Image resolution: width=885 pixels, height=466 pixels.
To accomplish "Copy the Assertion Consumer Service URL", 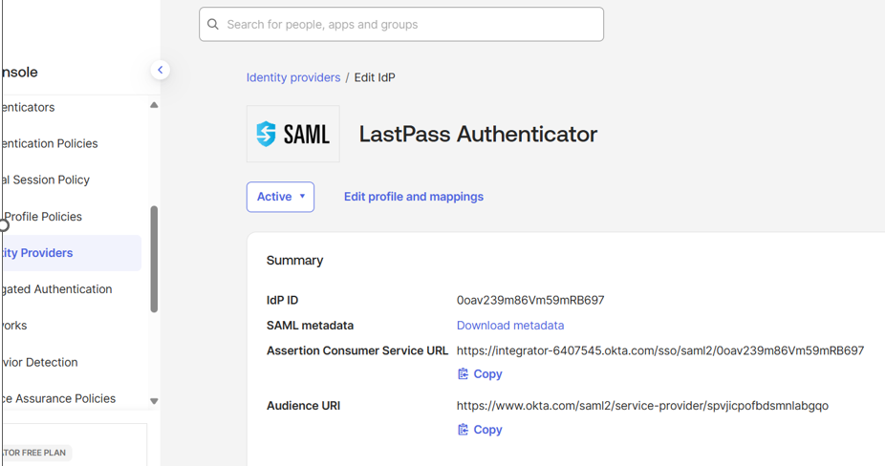I will (486, 374).
